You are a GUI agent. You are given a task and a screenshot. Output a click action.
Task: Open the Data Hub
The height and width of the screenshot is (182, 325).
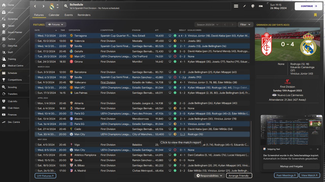pos(15,46)
